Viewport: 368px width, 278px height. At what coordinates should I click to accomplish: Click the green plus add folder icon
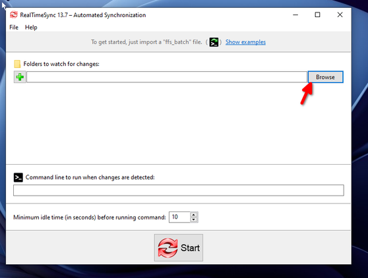click(x=20, y=77)
